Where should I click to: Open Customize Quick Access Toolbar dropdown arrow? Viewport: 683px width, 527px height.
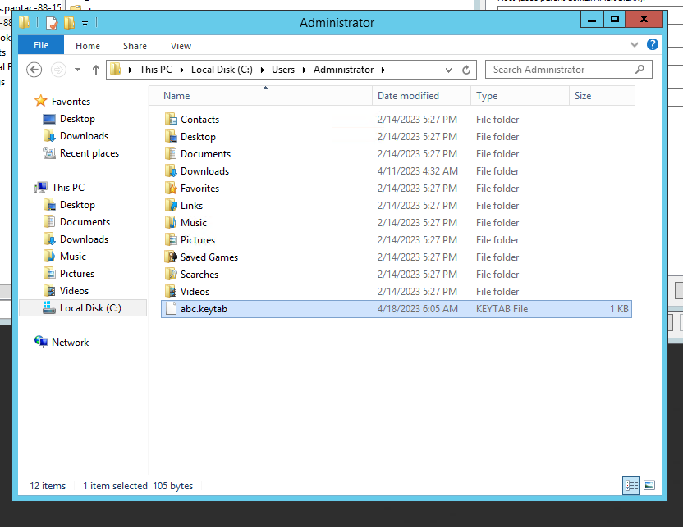[x=85, y=23]
